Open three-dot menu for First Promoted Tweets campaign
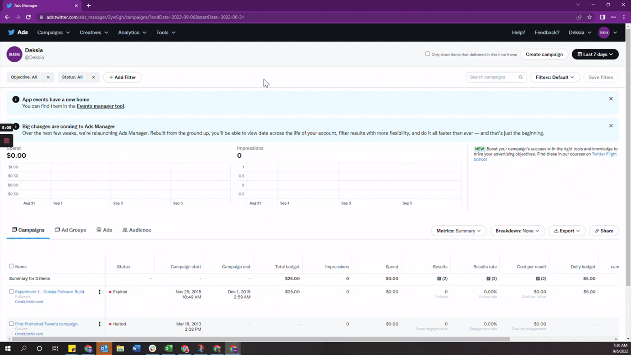The image size is (631, 355). tap(100, 324)
